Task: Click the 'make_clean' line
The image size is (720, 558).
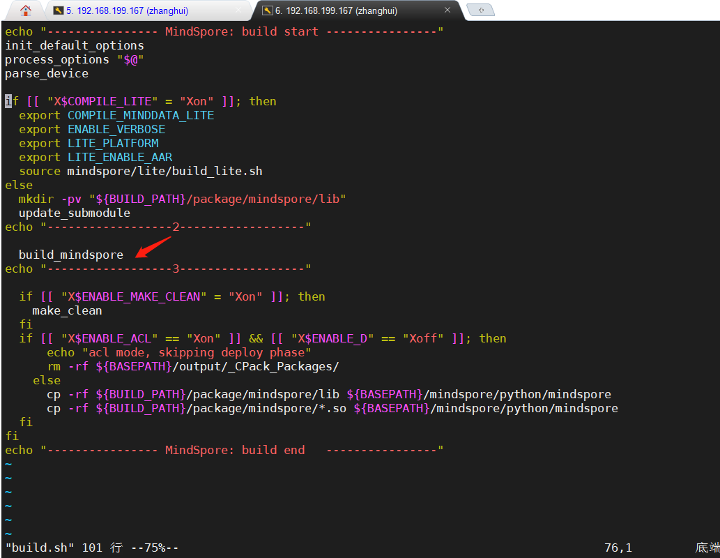Action: 67,310
